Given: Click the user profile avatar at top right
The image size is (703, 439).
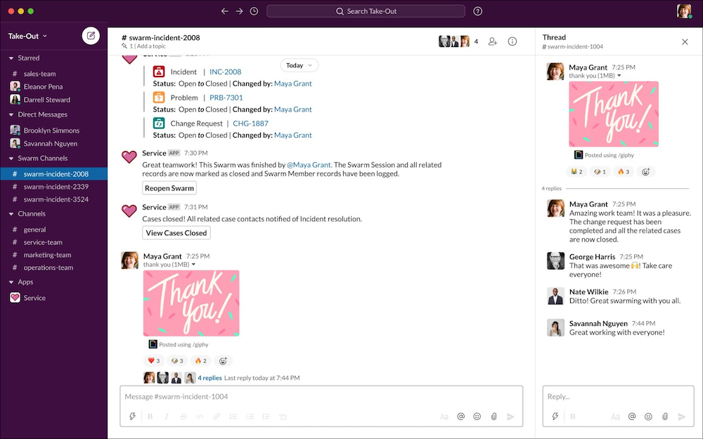Looking at the screenshot, I should (684, 11).
